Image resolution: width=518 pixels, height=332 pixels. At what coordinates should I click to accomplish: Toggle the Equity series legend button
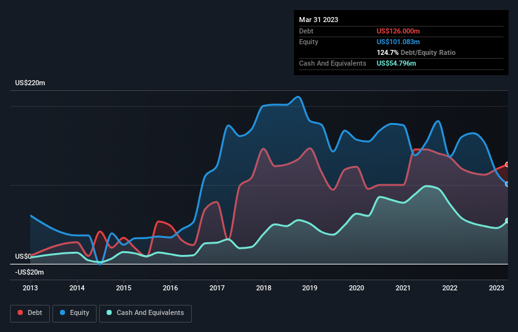74,313
